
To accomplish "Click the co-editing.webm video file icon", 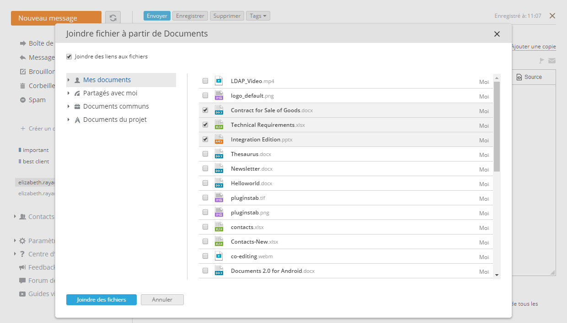I will (x=219, y=256).
